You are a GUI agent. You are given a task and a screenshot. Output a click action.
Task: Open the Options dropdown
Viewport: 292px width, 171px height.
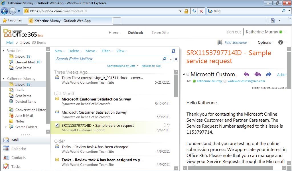[x=266, y=42]
